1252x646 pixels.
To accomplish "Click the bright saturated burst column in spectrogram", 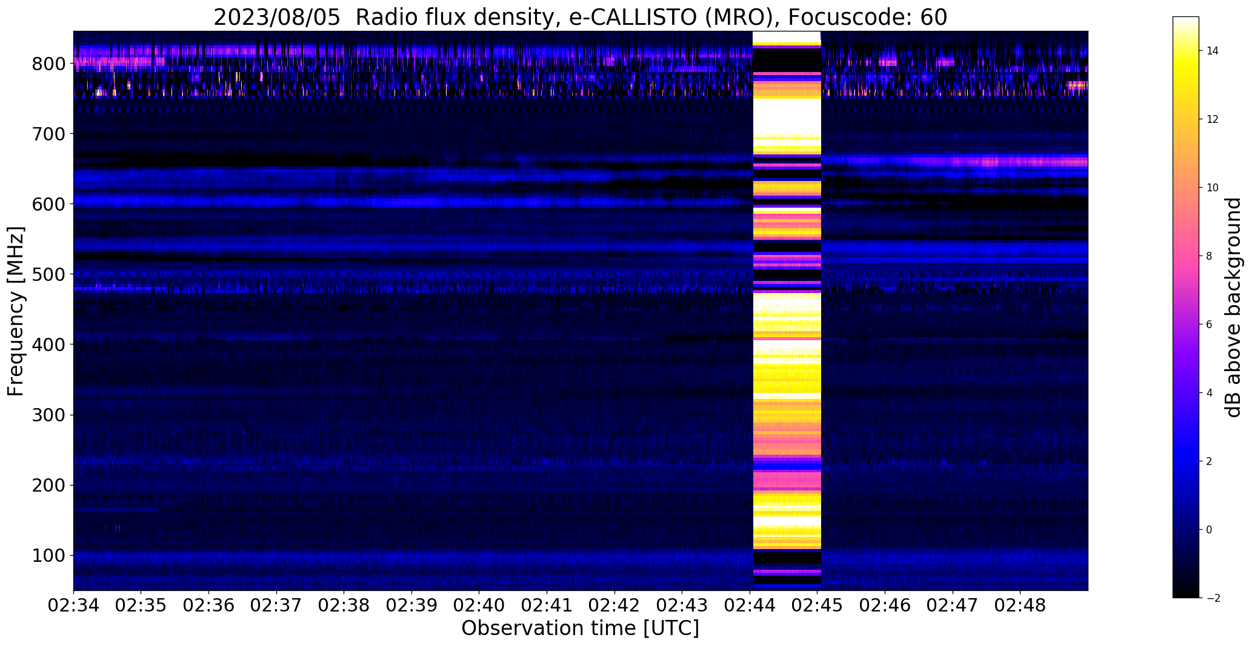I will point(787,310).
